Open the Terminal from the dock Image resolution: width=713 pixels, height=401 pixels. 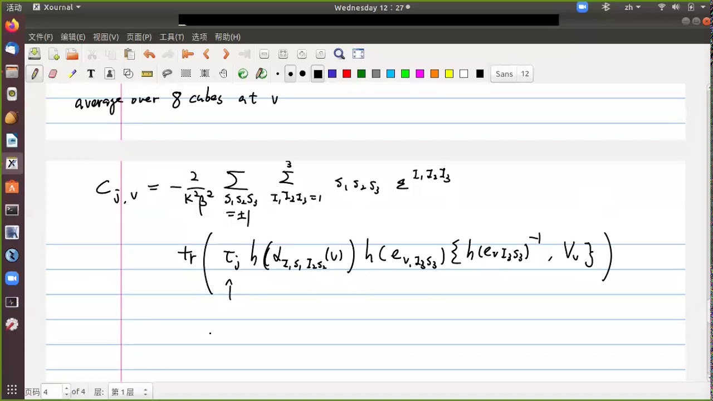click(12, 210)
